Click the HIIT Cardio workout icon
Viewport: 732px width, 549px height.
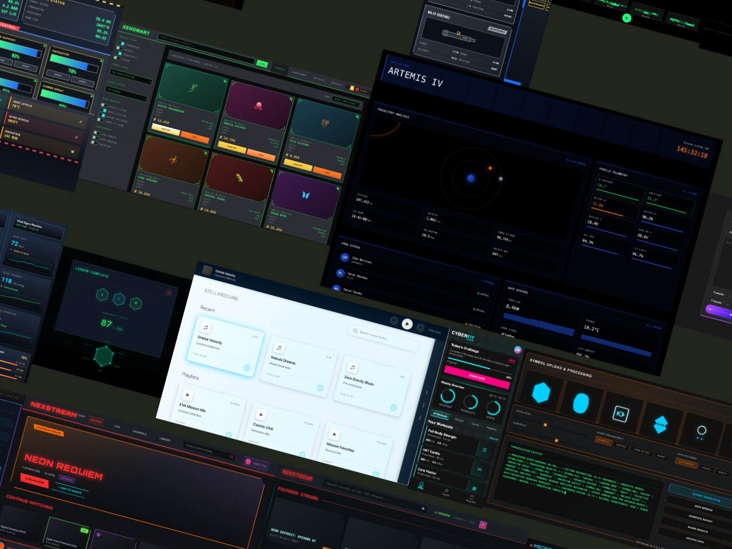click(x=479, y=470)
